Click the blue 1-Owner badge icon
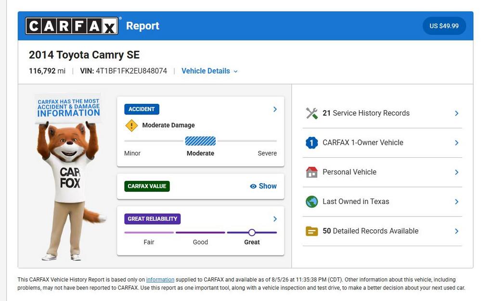Image resolution: width=493 pixels, height=301 pixels. [x=311, y=143]
